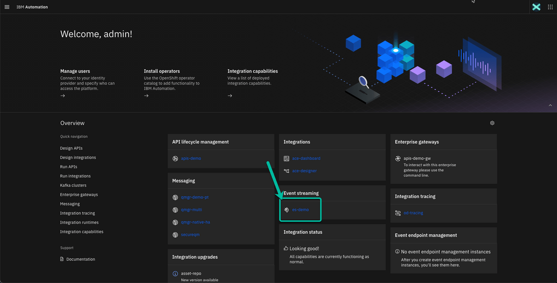
Task: Click the Documentation icon in the sidebar
Action: coord(61,259)
